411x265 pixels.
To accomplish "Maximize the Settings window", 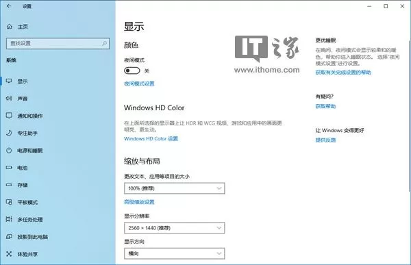I will click(386, 6).
